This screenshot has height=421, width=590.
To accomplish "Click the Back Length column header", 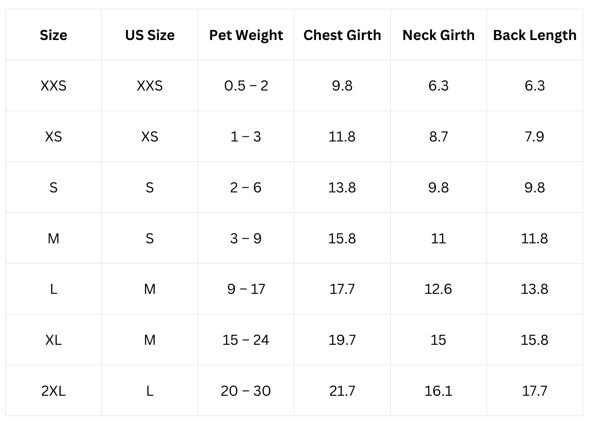I will (x=535, y=35).
